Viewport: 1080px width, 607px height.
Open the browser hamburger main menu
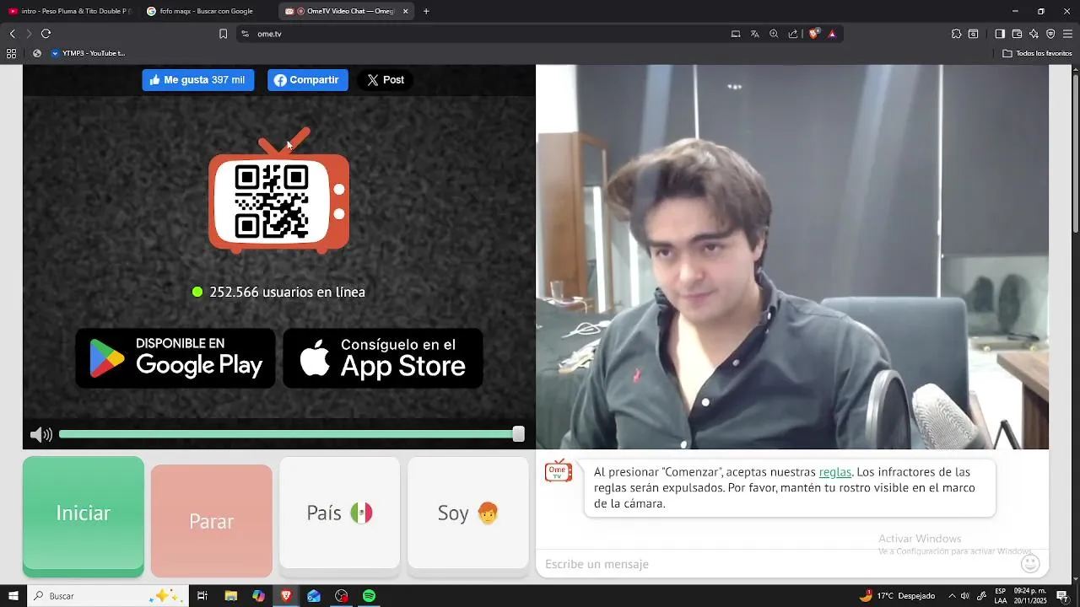pos(1068,34)
